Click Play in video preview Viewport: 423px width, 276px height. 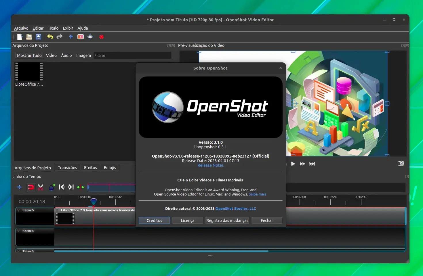tap(293, 164)
